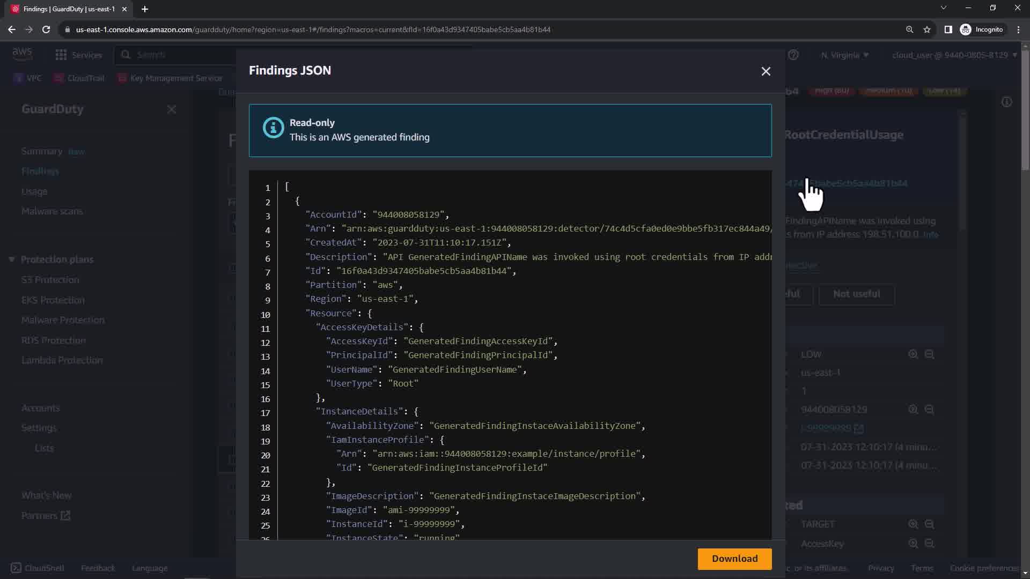Click the Read-only info icon

pyautogui.click(x=273, y=128)
